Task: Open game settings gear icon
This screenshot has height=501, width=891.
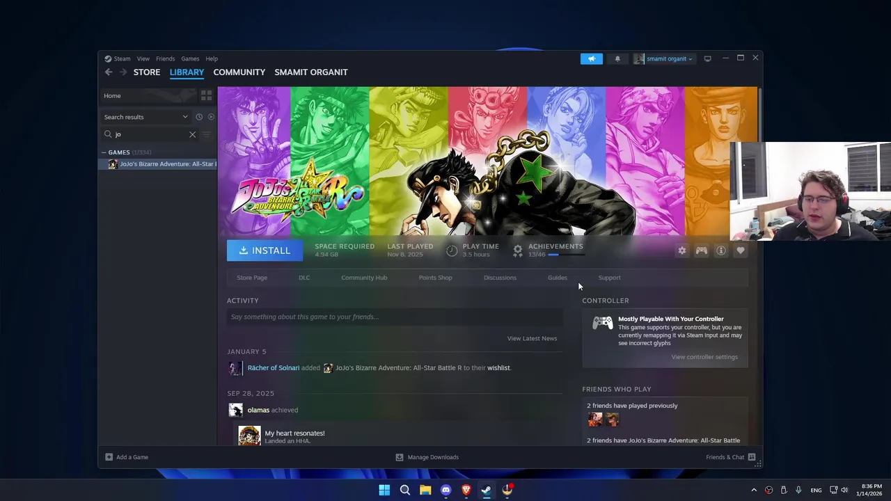Action: [682, 250]
